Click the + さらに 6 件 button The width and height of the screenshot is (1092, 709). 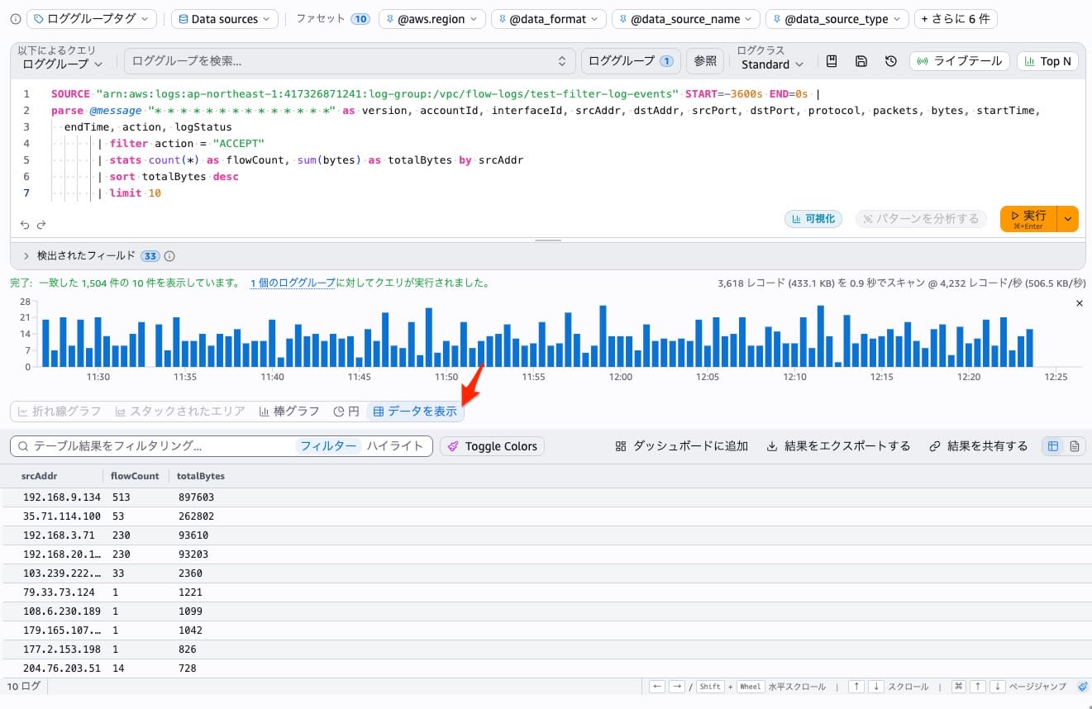pos(956,18)
